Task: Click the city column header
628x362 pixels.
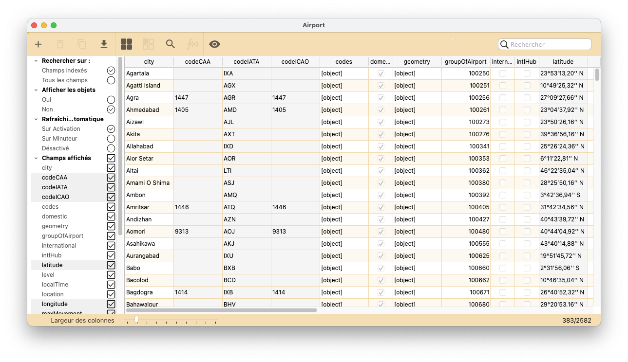Action: click(x=149, y=62)
